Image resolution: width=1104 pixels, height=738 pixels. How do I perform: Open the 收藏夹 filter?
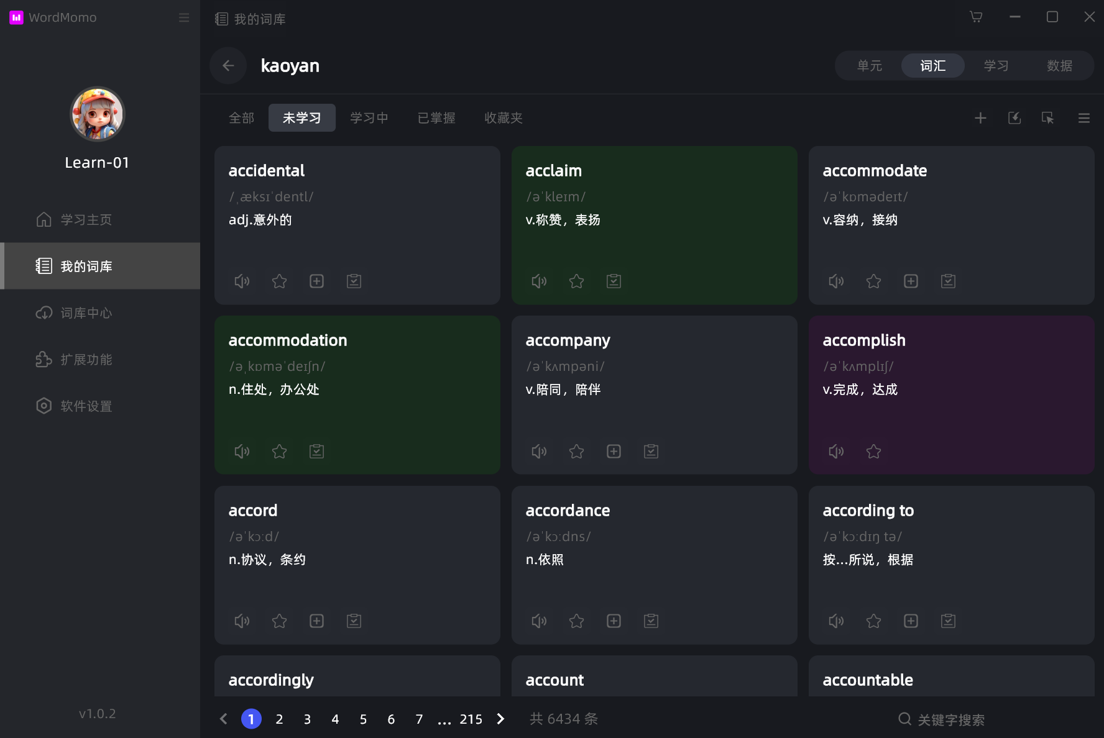tap(503, 118)
